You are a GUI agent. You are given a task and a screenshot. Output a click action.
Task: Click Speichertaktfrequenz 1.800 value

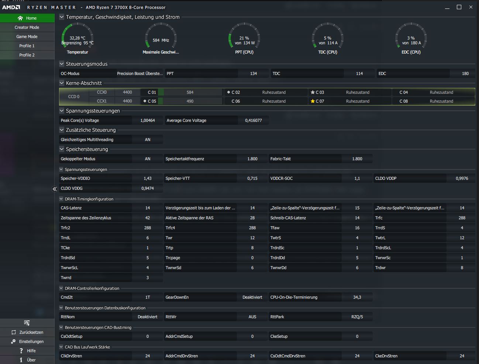tap(252, 159)
